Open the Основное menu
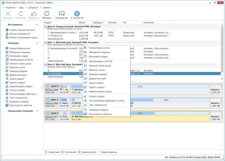This screenshot has height=161, width=225. (x=10, y=8)
